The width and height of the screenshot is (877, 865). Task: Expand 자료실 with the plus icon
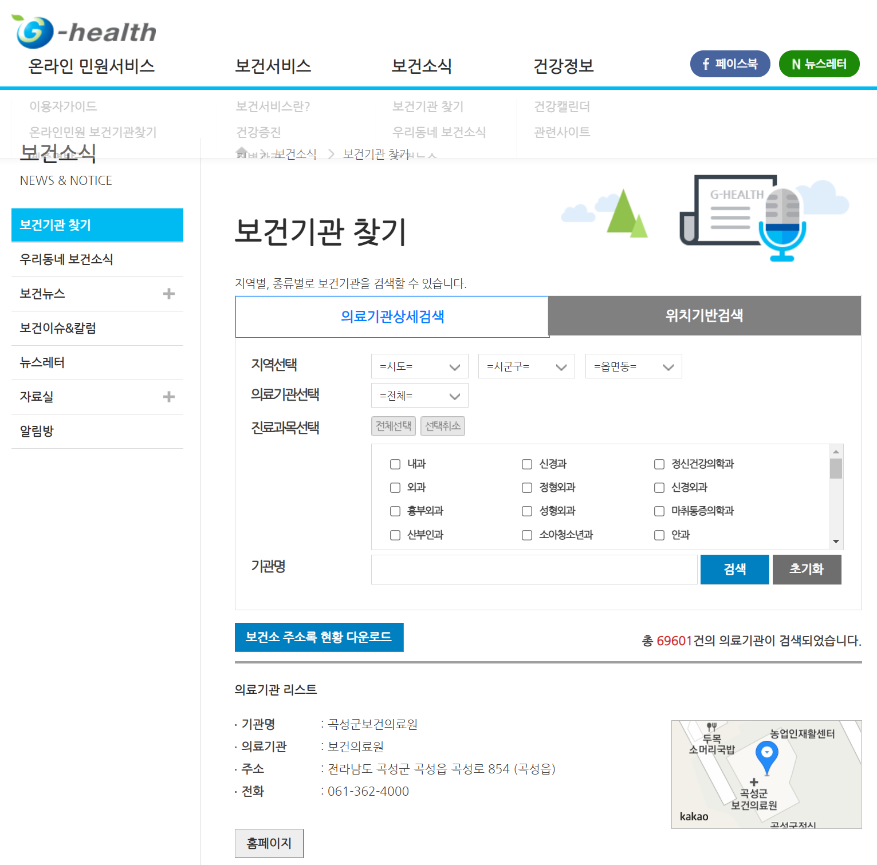(x=168, y=397)
